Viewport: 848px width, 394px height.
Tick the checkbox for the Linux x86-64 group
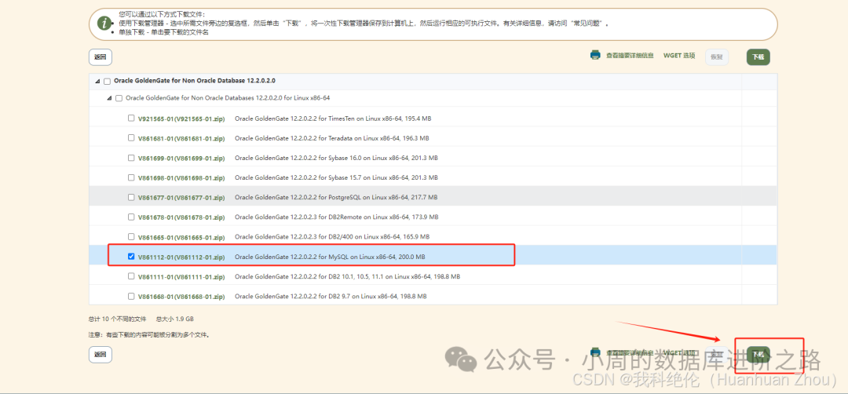point(119,98)
